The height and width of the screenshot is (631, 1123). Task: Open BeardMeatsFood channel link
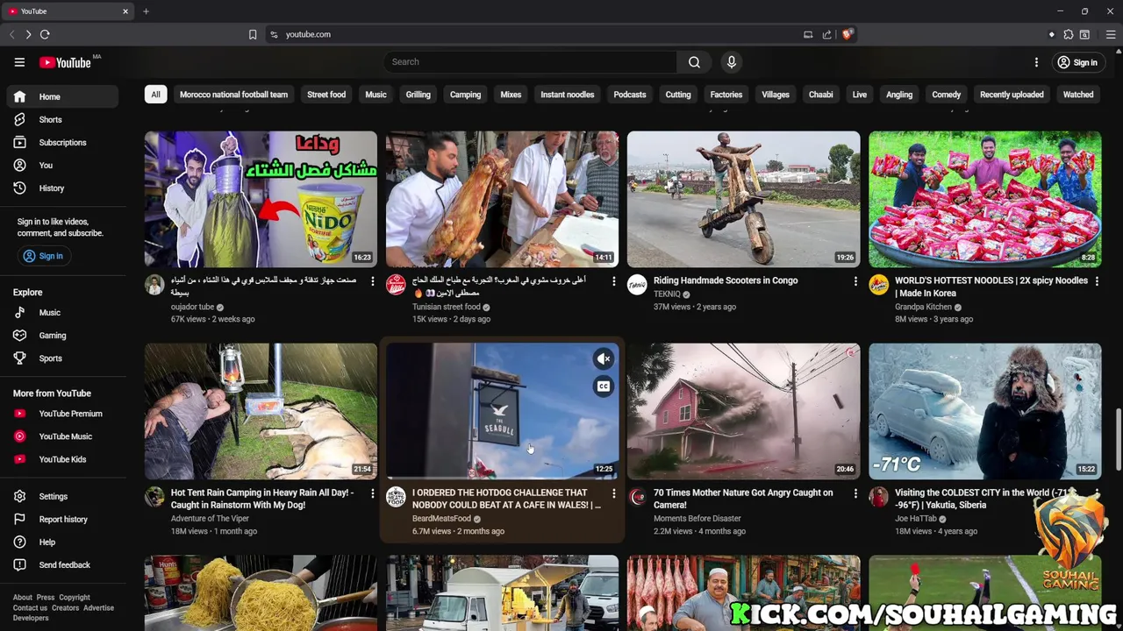pos(441,519)
